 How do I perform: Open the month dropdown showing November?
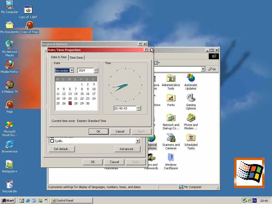(72, 70)
